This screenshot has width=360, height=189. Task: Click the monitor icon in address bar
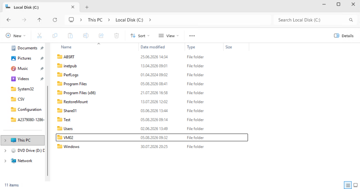pos(72,20)
